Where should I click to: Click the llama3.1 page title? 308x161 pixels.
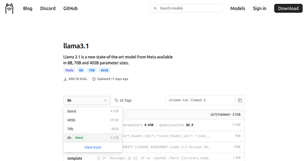point(76,46)
